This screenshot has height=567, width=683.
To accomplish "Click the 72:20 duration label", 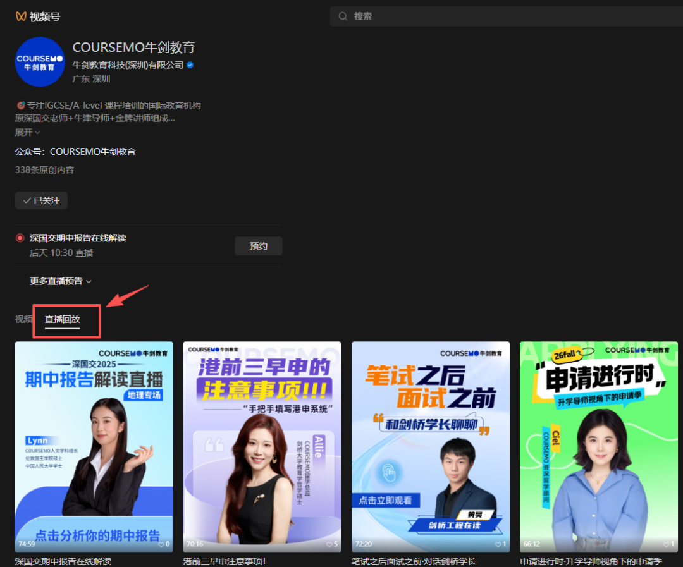I will click(363, 544).
